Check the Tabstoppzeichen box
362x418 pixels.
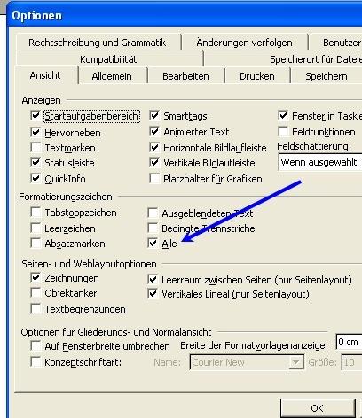pyautogui.click(x=35, y=212)
